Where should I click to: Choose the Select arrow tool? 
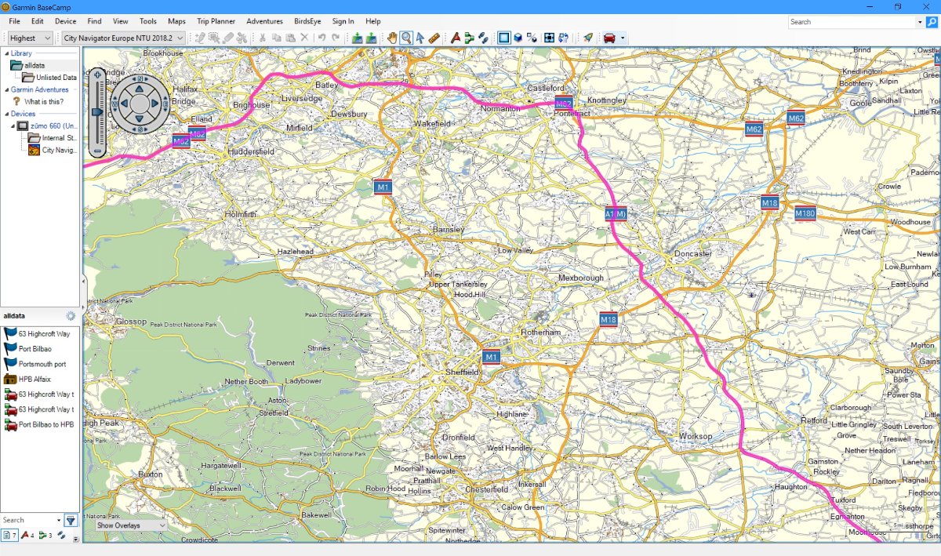click(420, 38)
